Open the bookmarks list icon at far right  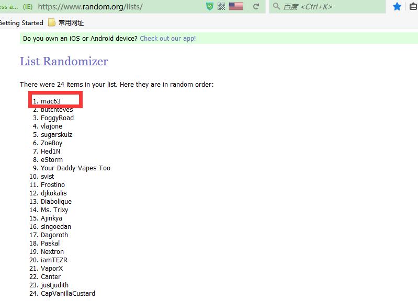413,6
